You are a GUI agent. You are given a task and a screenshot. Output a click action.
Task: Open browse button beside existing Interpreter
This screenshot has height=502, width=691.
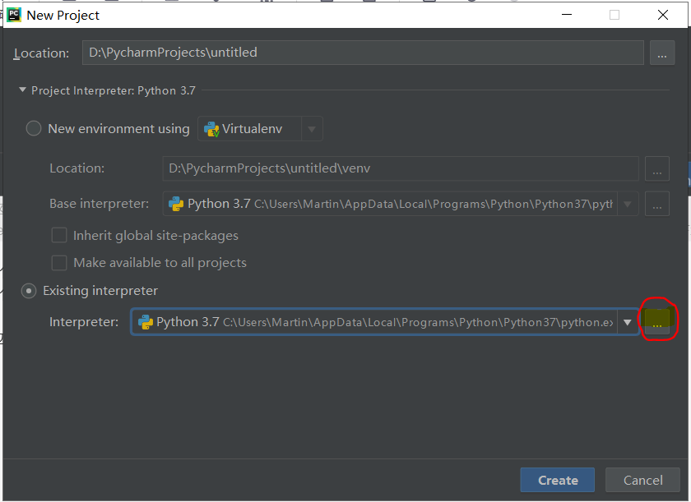click(657, 322)
